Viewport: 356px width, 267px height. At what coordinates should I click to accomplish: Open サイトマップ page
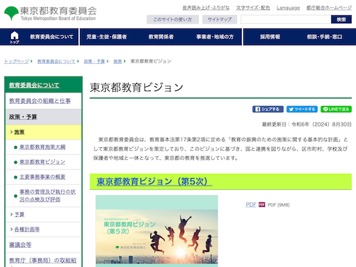click(x=220, y=19)
